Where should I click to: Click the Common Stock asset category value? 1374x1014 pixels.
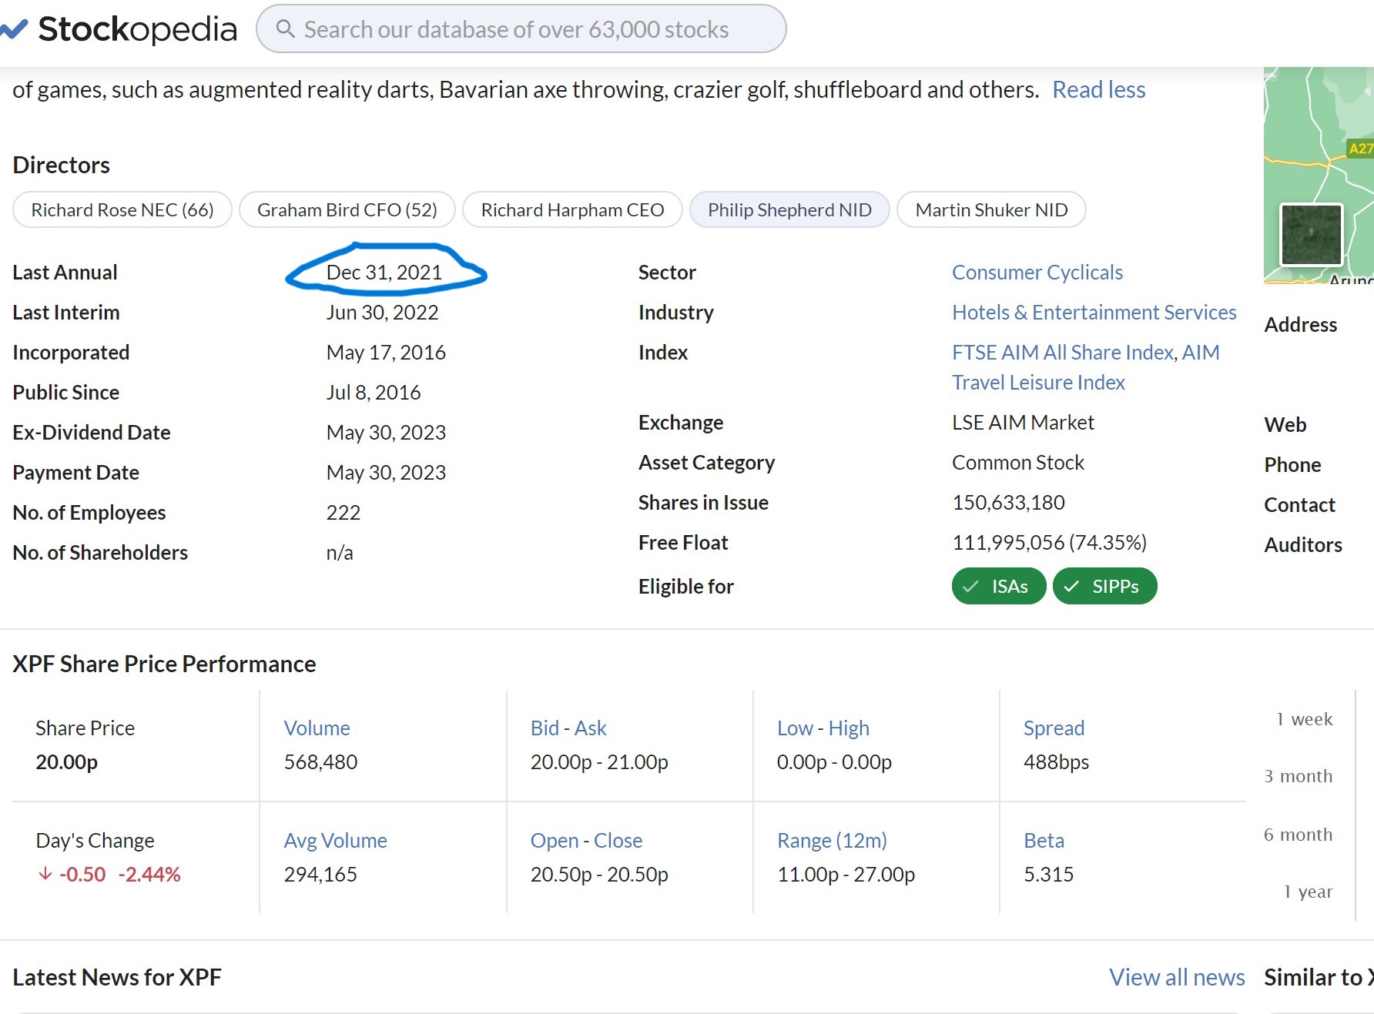[x=1017, y=462]
